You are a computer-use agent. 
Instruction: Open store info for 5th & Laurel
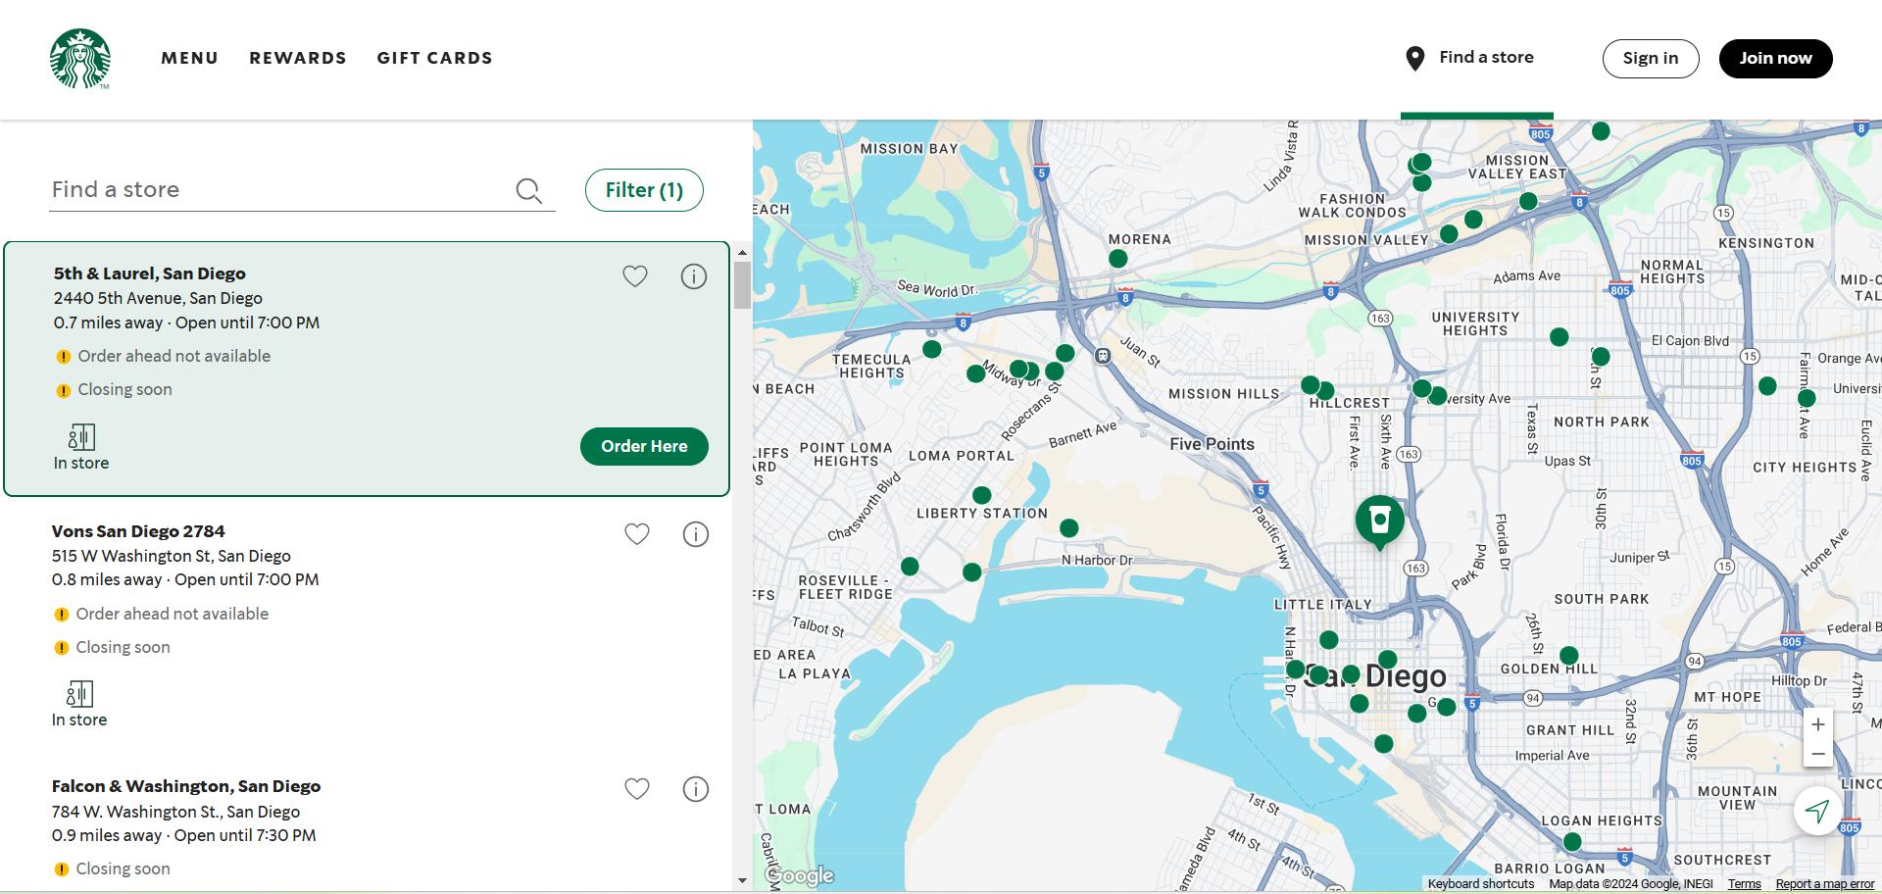click(694, 276)
